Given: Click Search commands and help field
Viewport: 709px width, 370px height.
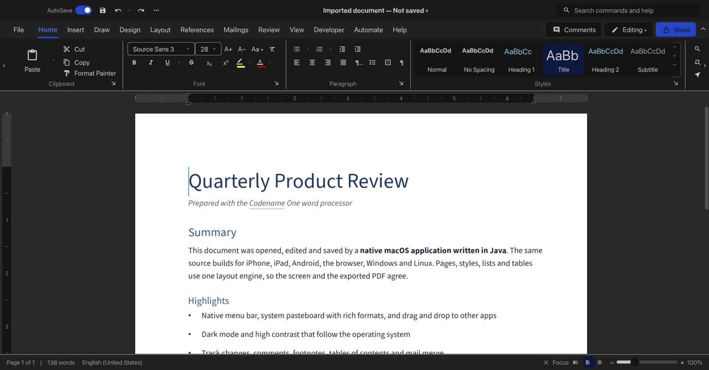Looking at the screenshot, I should tap(628, 10).
